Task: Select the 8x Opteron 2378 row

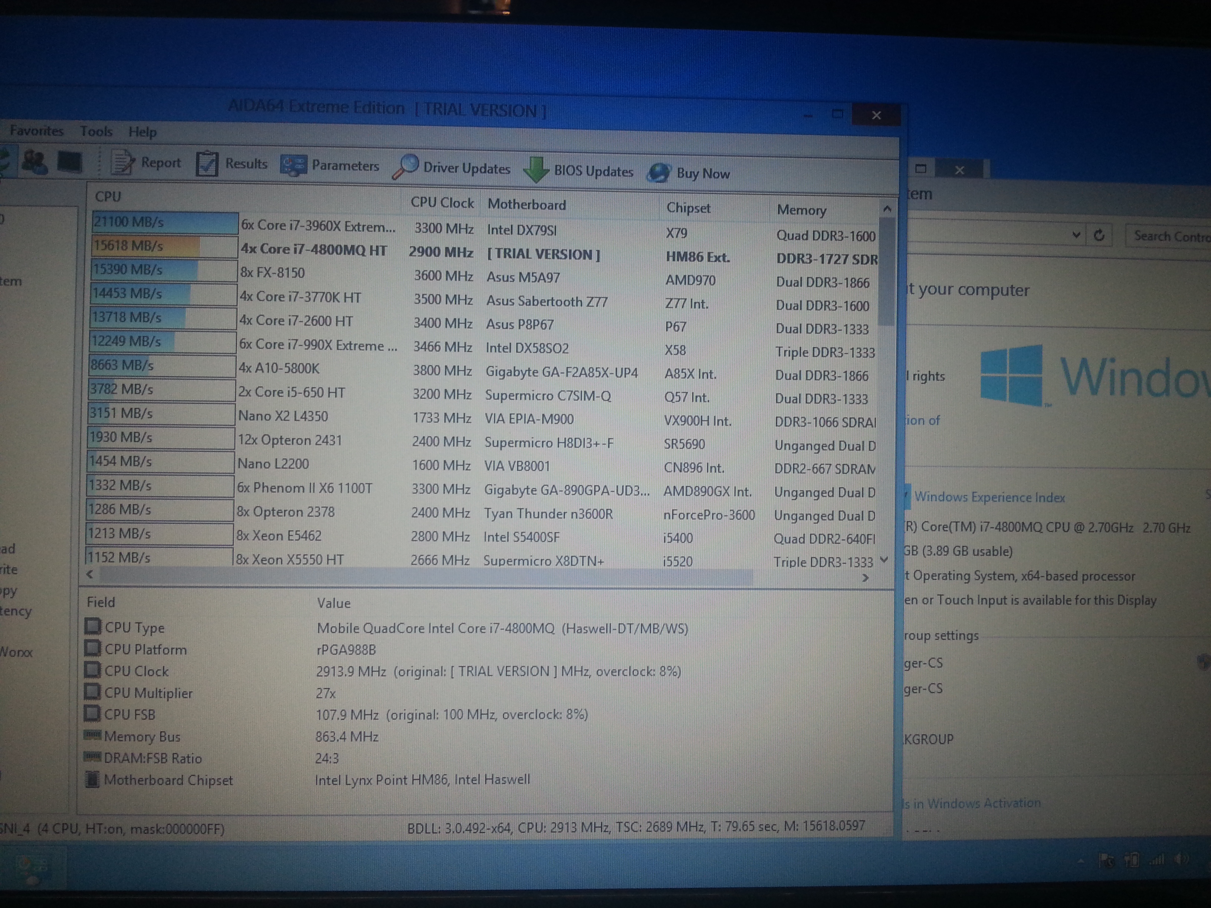Action: (481, 513)
